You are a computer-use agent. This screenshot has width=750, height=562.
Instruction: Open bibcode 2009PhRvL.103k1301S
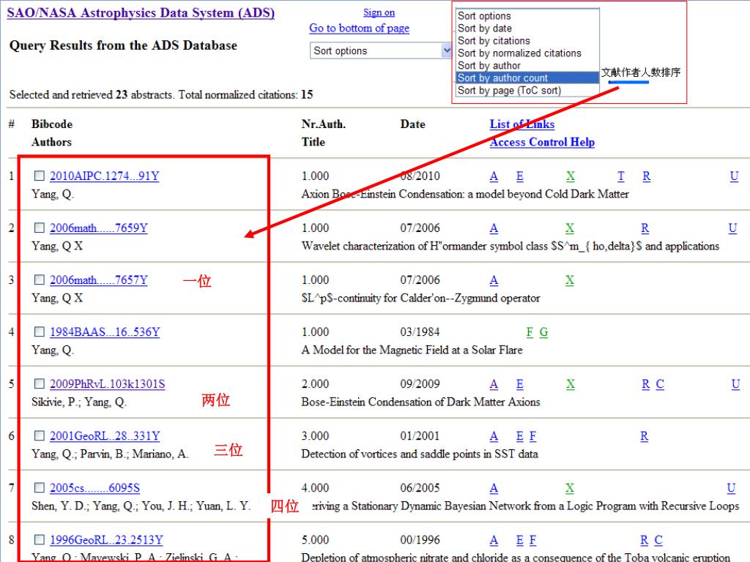[107, 384]
